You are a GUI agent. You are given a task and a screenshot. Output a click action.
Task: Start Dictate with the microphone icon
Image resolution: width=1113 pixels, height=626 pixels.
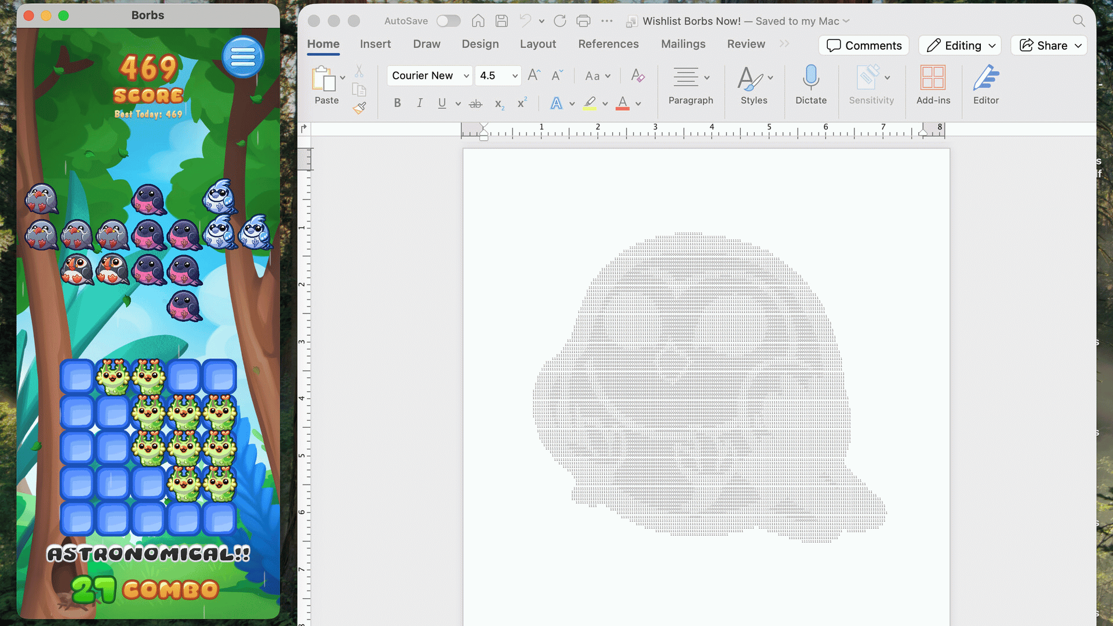[x=811, y=77]
